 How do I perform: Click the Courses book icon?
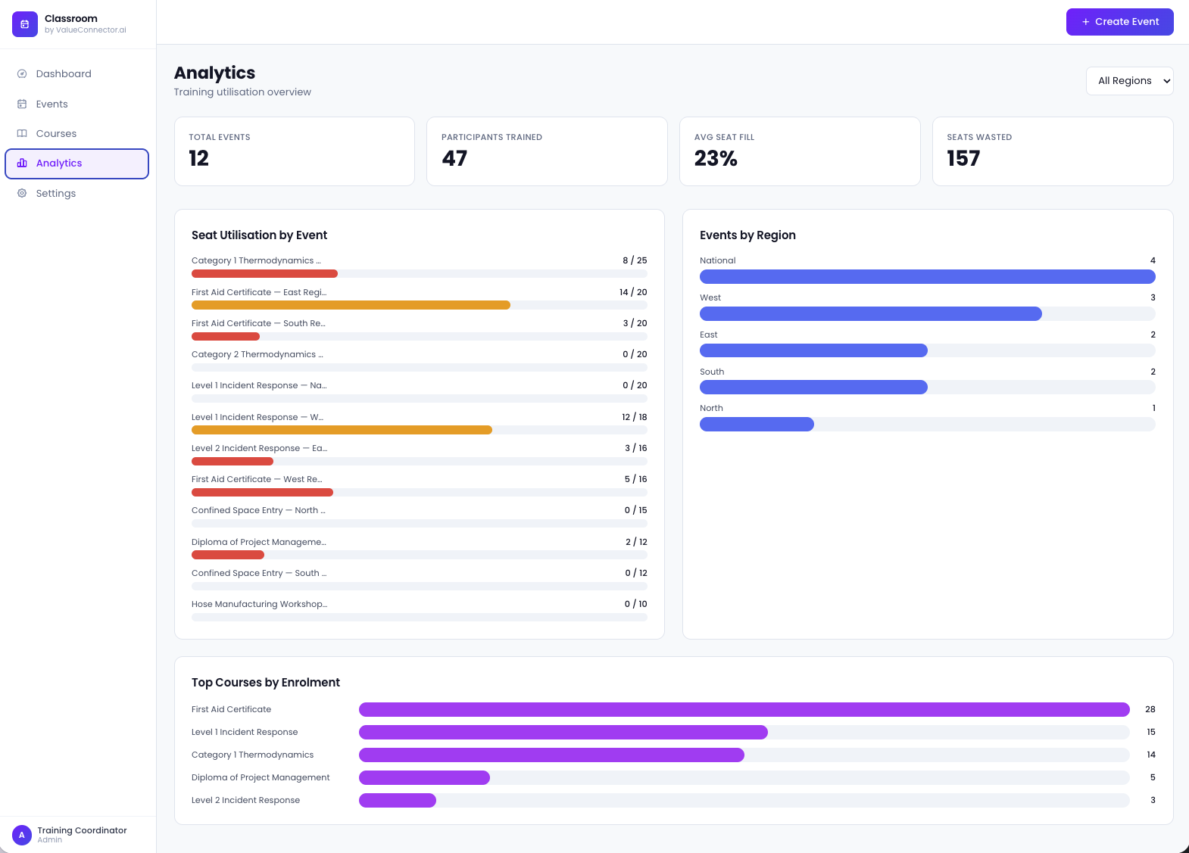click(22, 133)
